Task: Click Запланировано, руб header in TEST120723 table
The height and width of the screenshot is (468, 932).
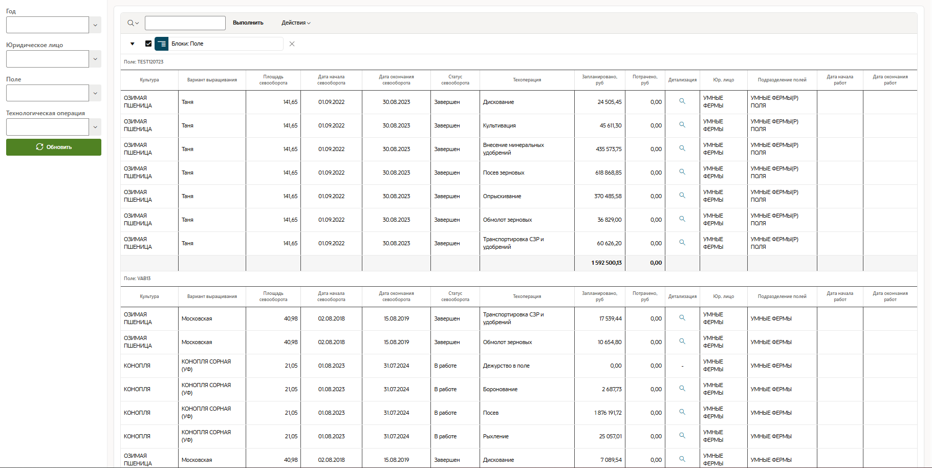Action: point(600,80)
